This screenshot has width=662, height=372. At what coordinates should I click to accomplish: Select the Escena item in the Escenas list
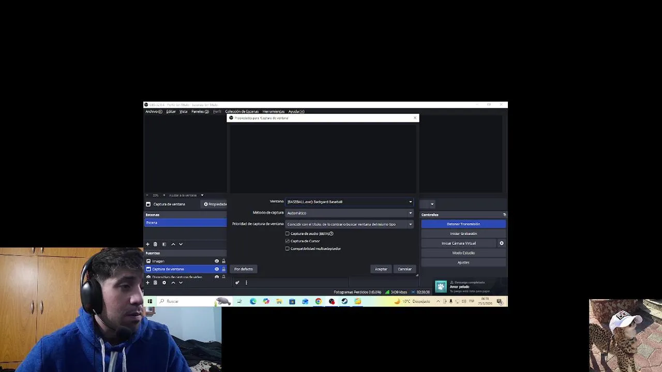pos(186,223)
